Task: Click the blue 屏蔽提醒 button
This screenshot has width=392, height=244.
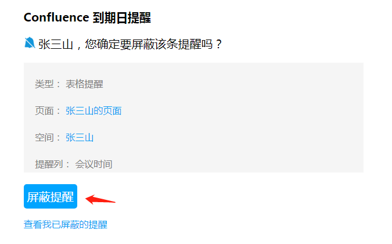Action: click(51, 196)
